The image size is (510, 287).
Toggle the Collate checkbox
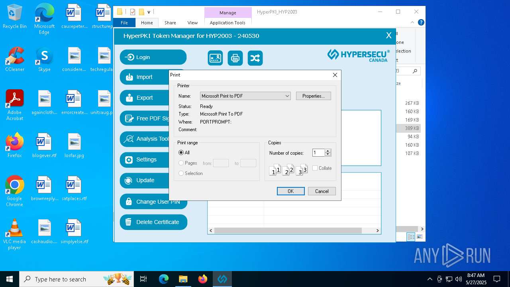(315, 168)
